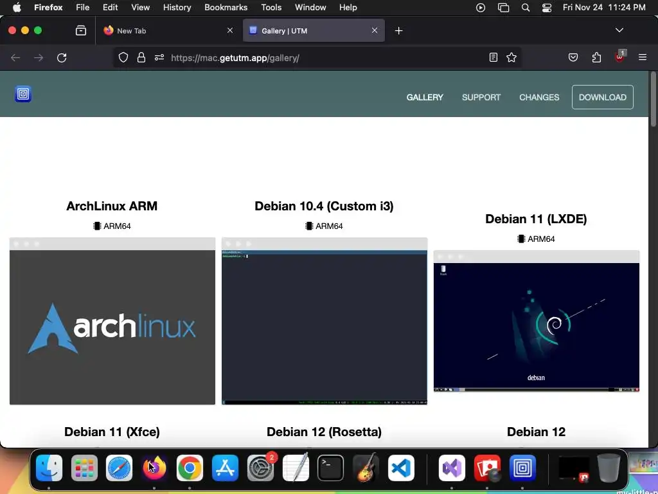Viewport: 658px width, 494px height.
Task: Open the Window menu
Action: coord(310,8)
